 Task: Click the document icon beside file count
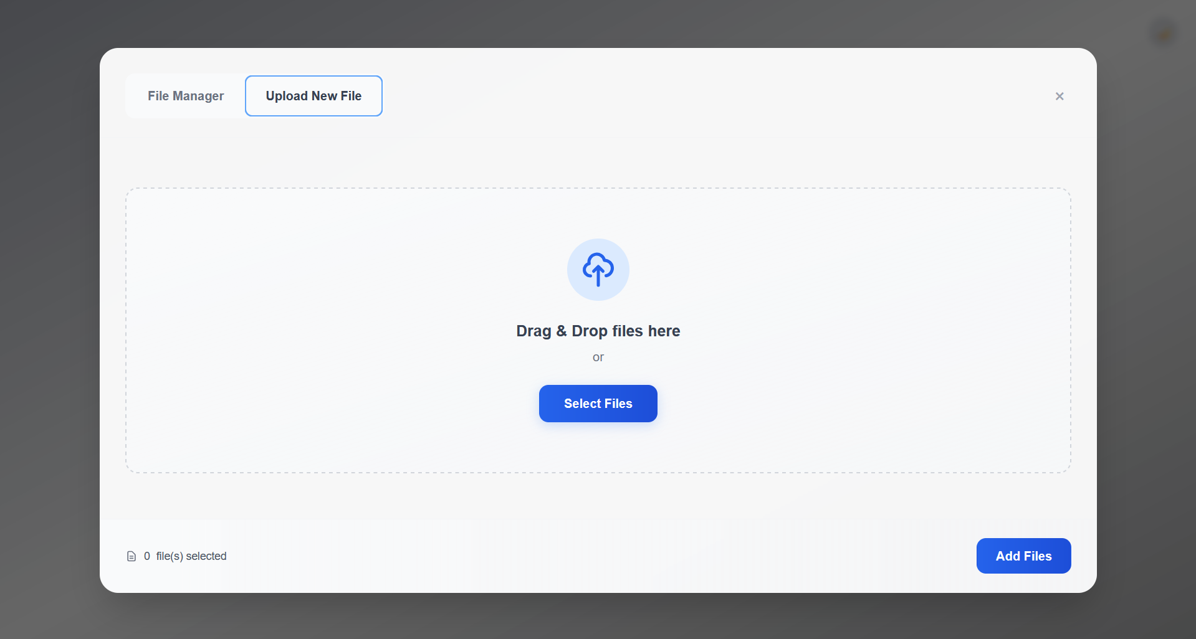coord(132,556)
